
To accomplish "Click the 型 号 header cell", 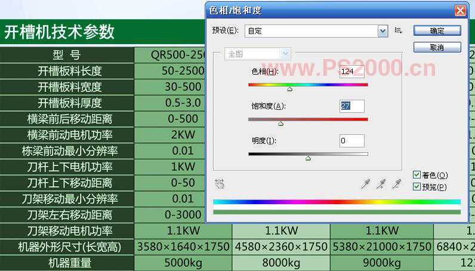I will click(x=67, y=55).
